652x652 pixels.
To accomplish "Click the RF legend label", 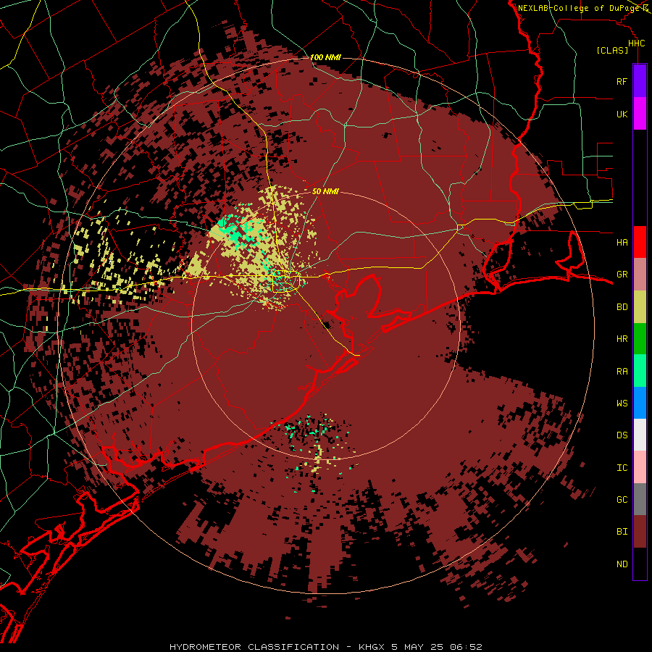I will [x=622, y=81].
